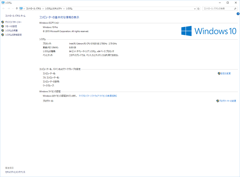This screenshot has height=177, width=240.
Task: Open デバイス マネージャー link
Action: click(13, 22)
